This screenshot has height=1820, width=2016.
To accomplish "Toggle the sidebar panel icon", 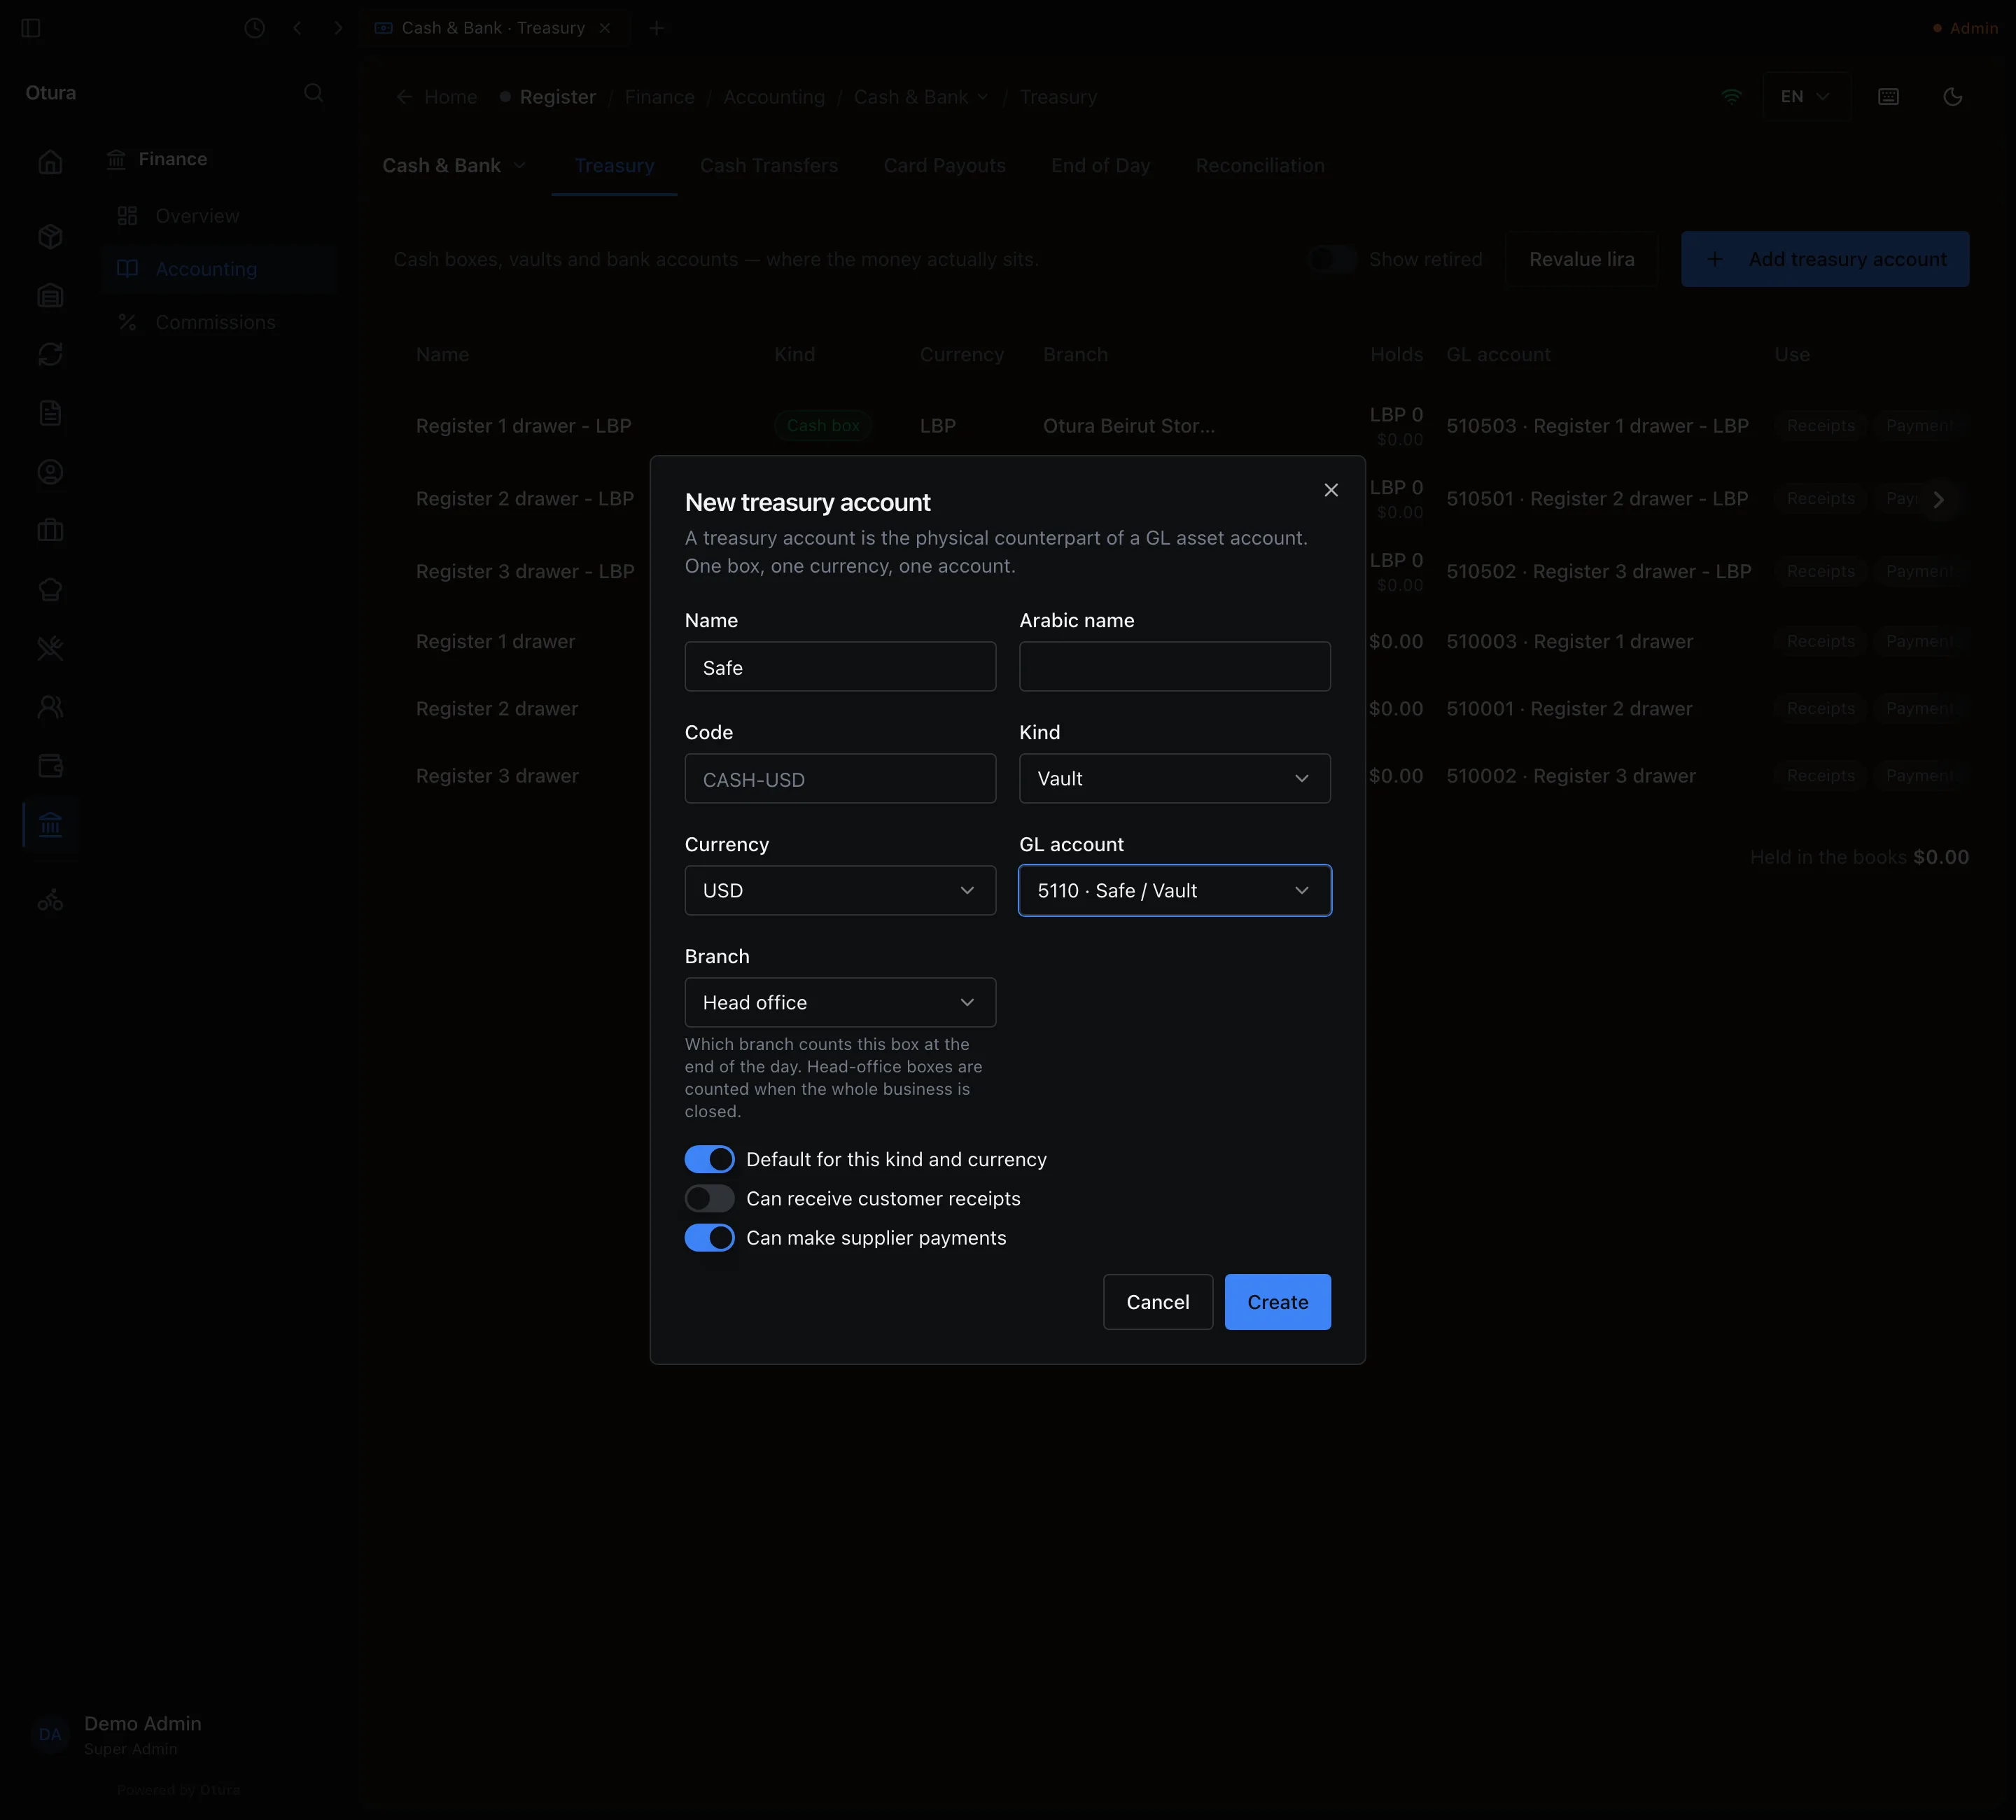I will pos(31,28).
